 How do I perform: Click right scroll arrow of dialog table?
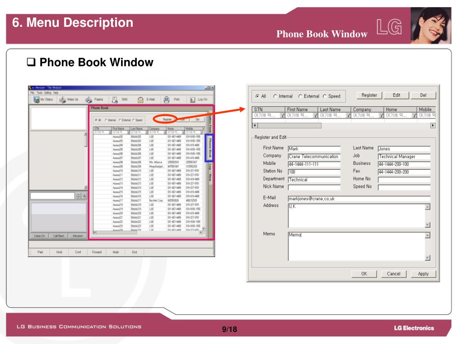pos(433,125)
